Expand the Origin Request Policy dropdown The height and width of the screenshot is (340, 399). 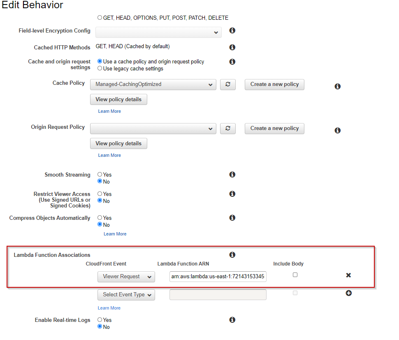tap(153, 128)
